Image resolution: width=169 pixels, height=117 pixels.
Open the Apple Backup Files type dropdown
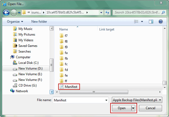(137, 100)
